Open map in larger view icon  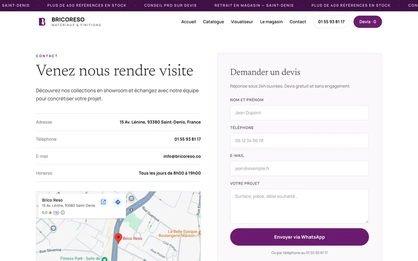click(x=103, y=202)
